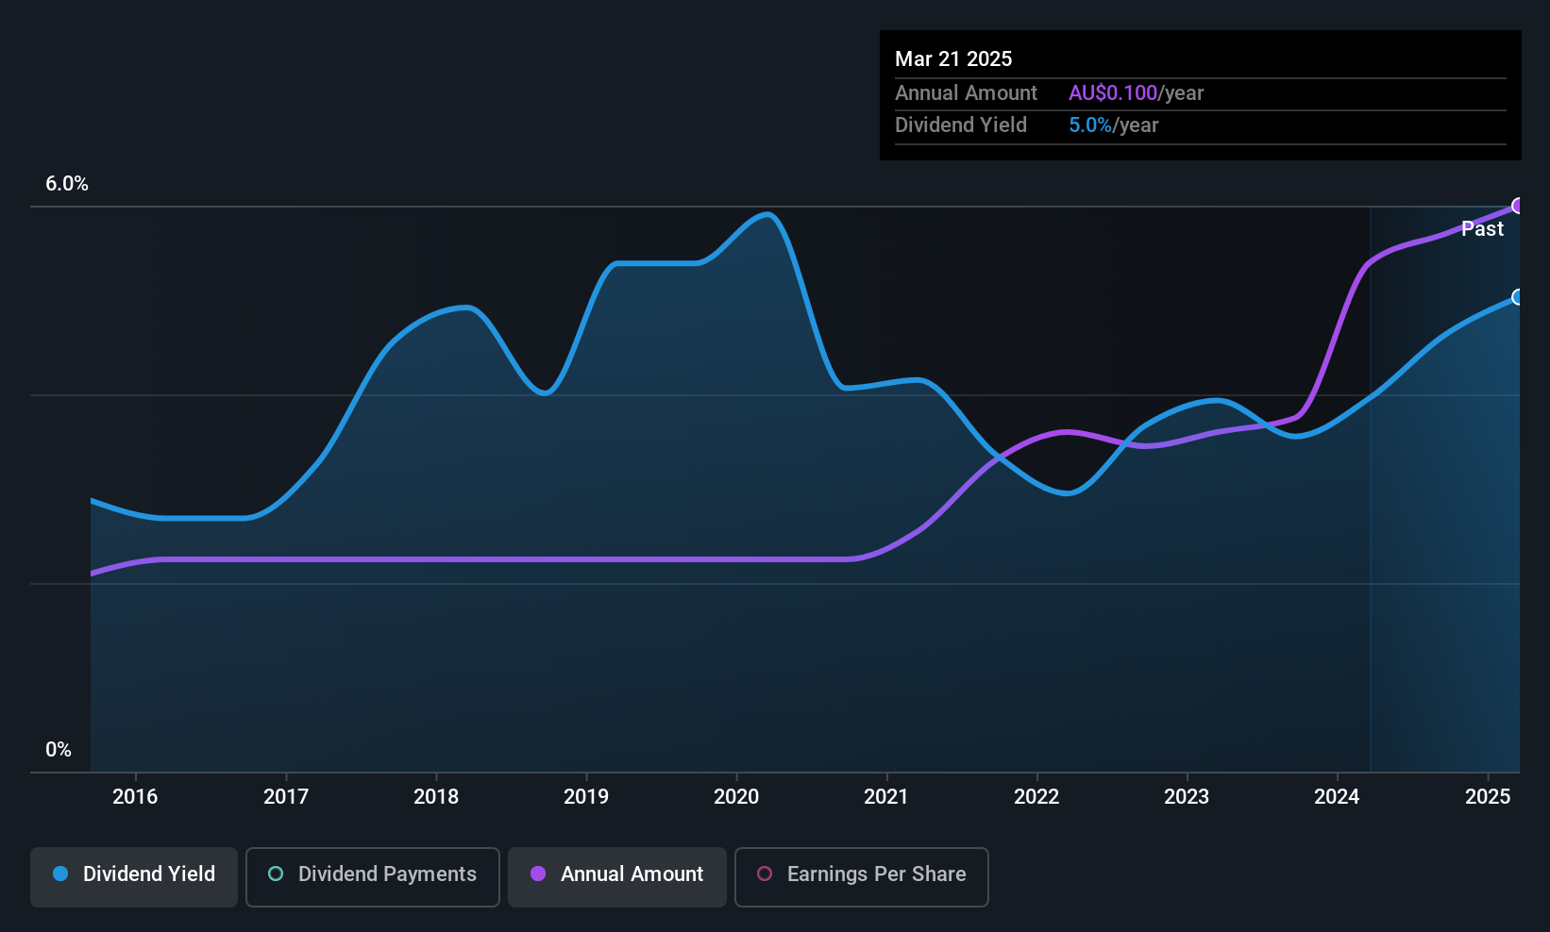The image size is (1550, 932).
Task: Click the pink Earnings Per Share circle
Action: (765, 874)
